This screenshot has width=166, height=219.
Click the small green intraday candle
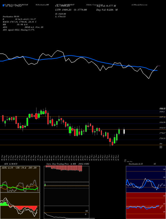click(45, 185)
